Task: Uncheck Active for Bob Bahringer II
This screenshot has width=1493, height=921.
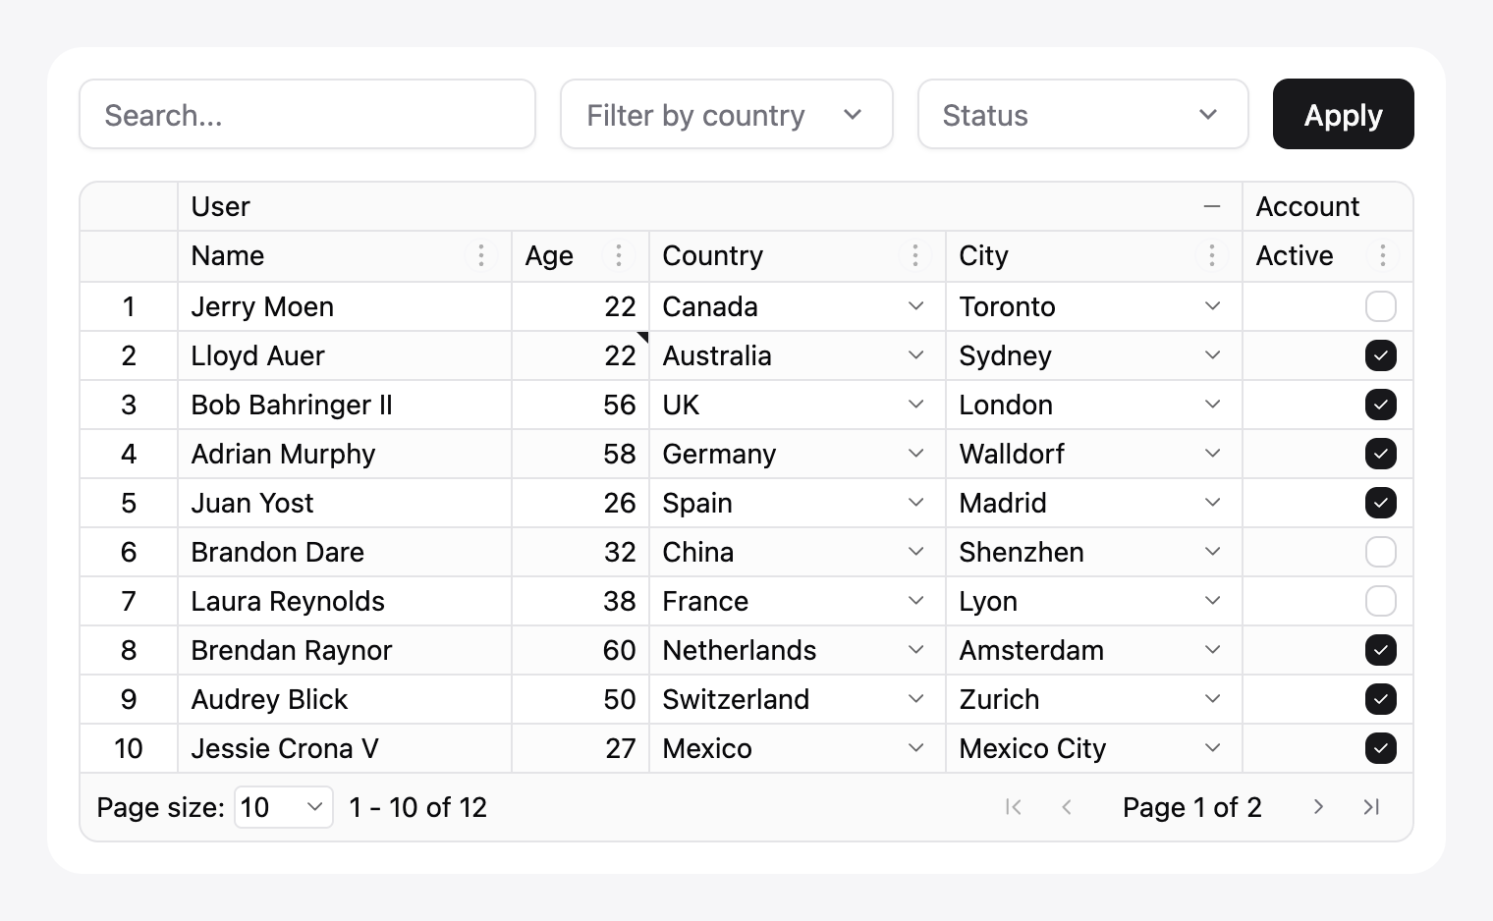Action: tap(1380, 405)
